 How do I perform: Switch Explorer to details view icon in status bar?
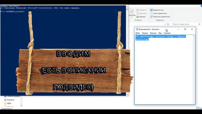tap(198, 108)
